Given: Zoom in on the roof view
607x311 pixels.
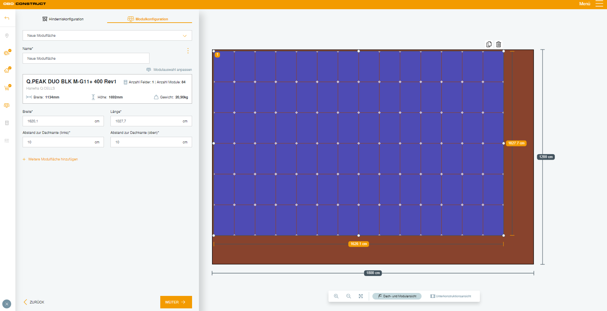Looking at the screenshot, I should (336, 296).
